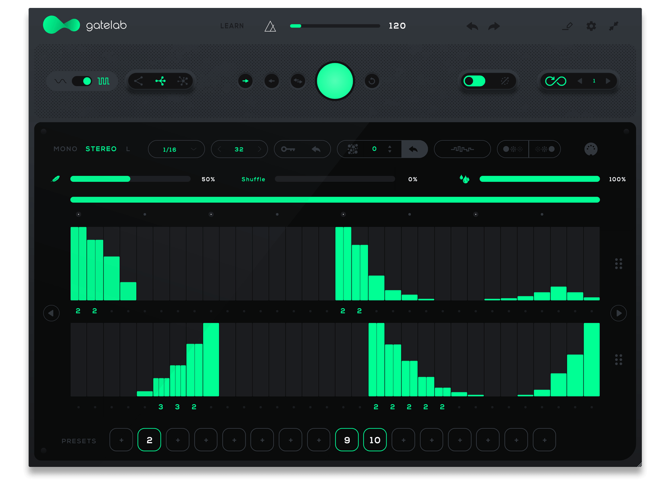Click the Shuffle amount slider
This screenshot has height=486, width=666.
(x=335, y=179)
